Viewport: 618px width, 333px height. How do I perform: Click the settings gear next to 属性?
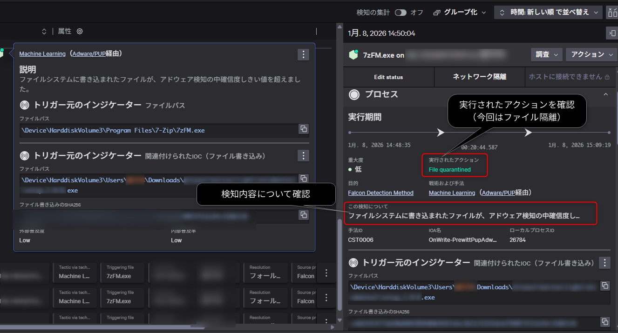tap(79, 31)
